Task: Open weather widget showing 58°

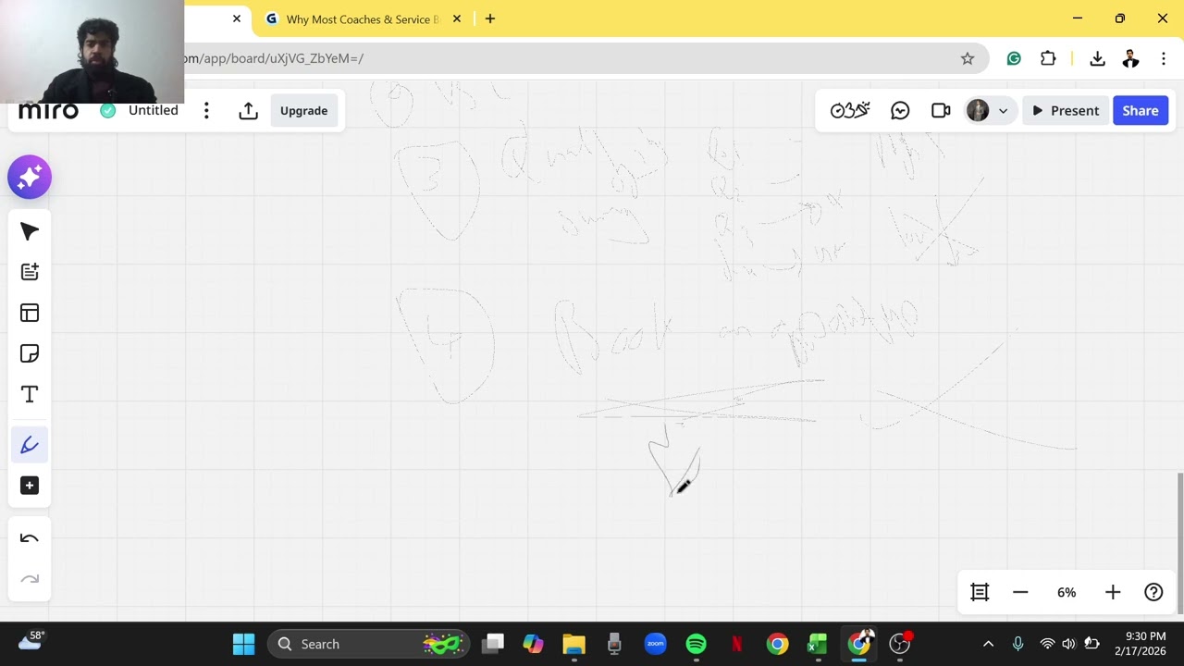Action: click(x=31, y=641)
